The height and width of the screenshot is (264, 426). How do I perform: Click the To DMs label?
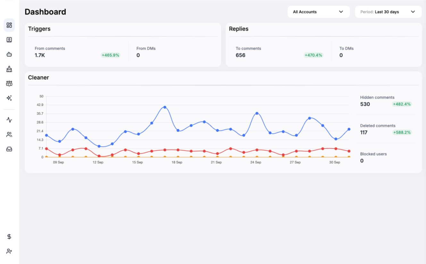[x=347, y=49]
